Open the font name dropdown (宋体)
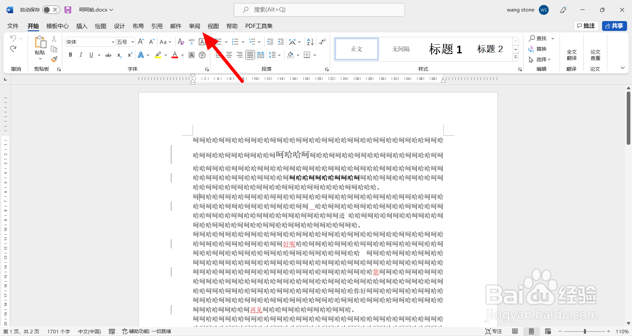 click(113, 42)
